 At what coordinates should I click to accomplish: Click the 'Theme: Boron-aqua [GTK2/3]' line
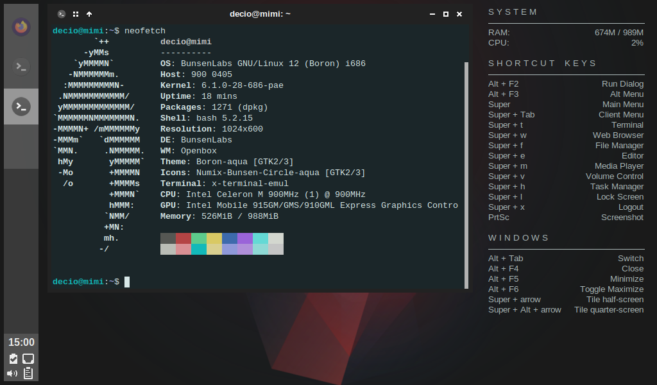click(x=227, y=162)
